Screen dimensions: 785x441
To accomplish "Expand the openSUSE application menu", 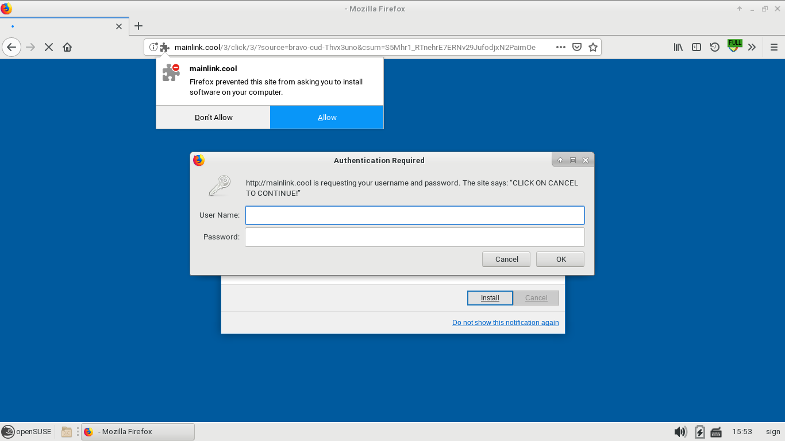I will click(26, 431).
